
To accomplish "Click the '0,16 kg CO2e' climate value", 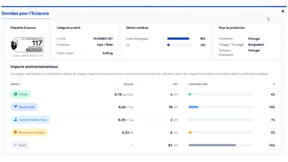I will tap(124, 94).
